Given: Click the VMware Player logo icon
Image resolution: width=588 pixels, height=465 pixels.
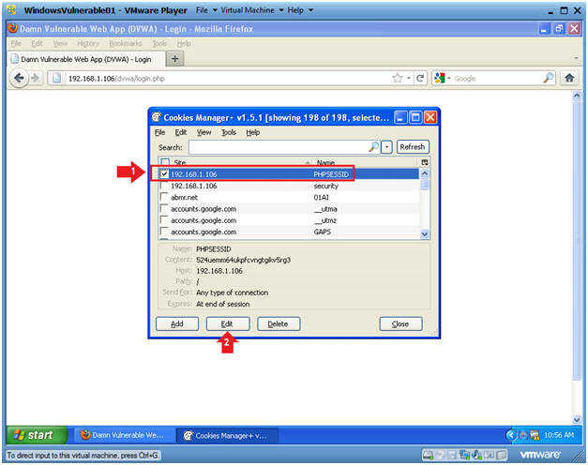Looking at the screenshot, I should [11, 10].
